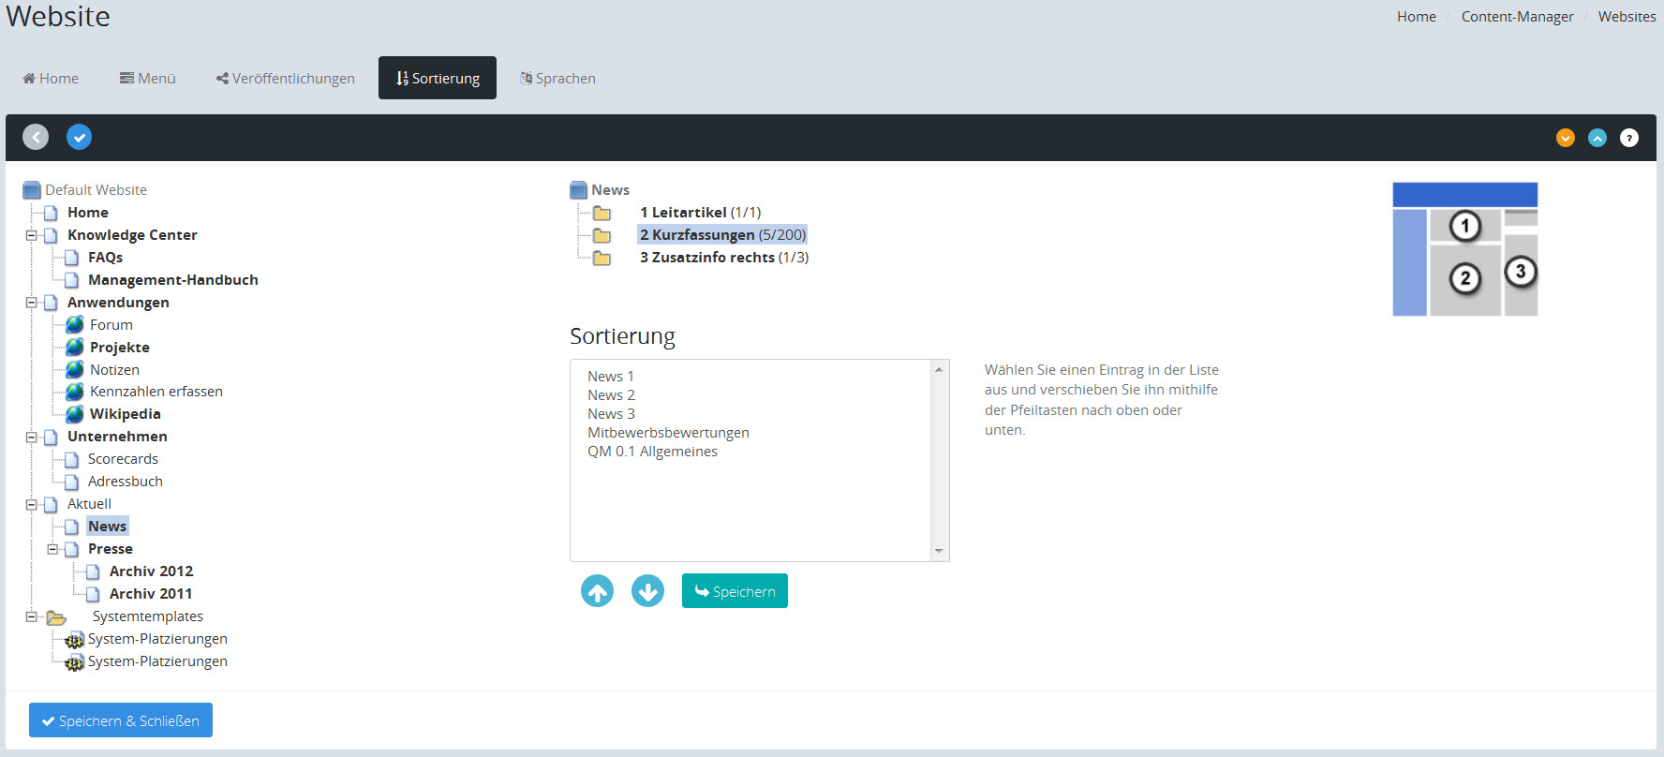Click Speichern & Schließen button
1664x757 pixels.
[x=121, y=720]
